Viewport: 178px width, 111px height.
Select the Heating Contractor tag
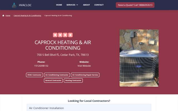tap(73, 80)
